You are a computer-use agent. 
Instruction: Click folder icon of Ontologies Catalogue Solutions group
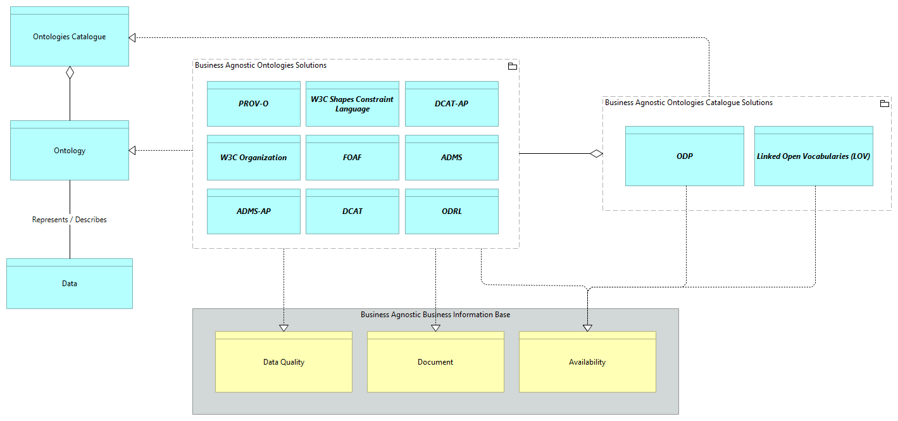tap(885, 103)
